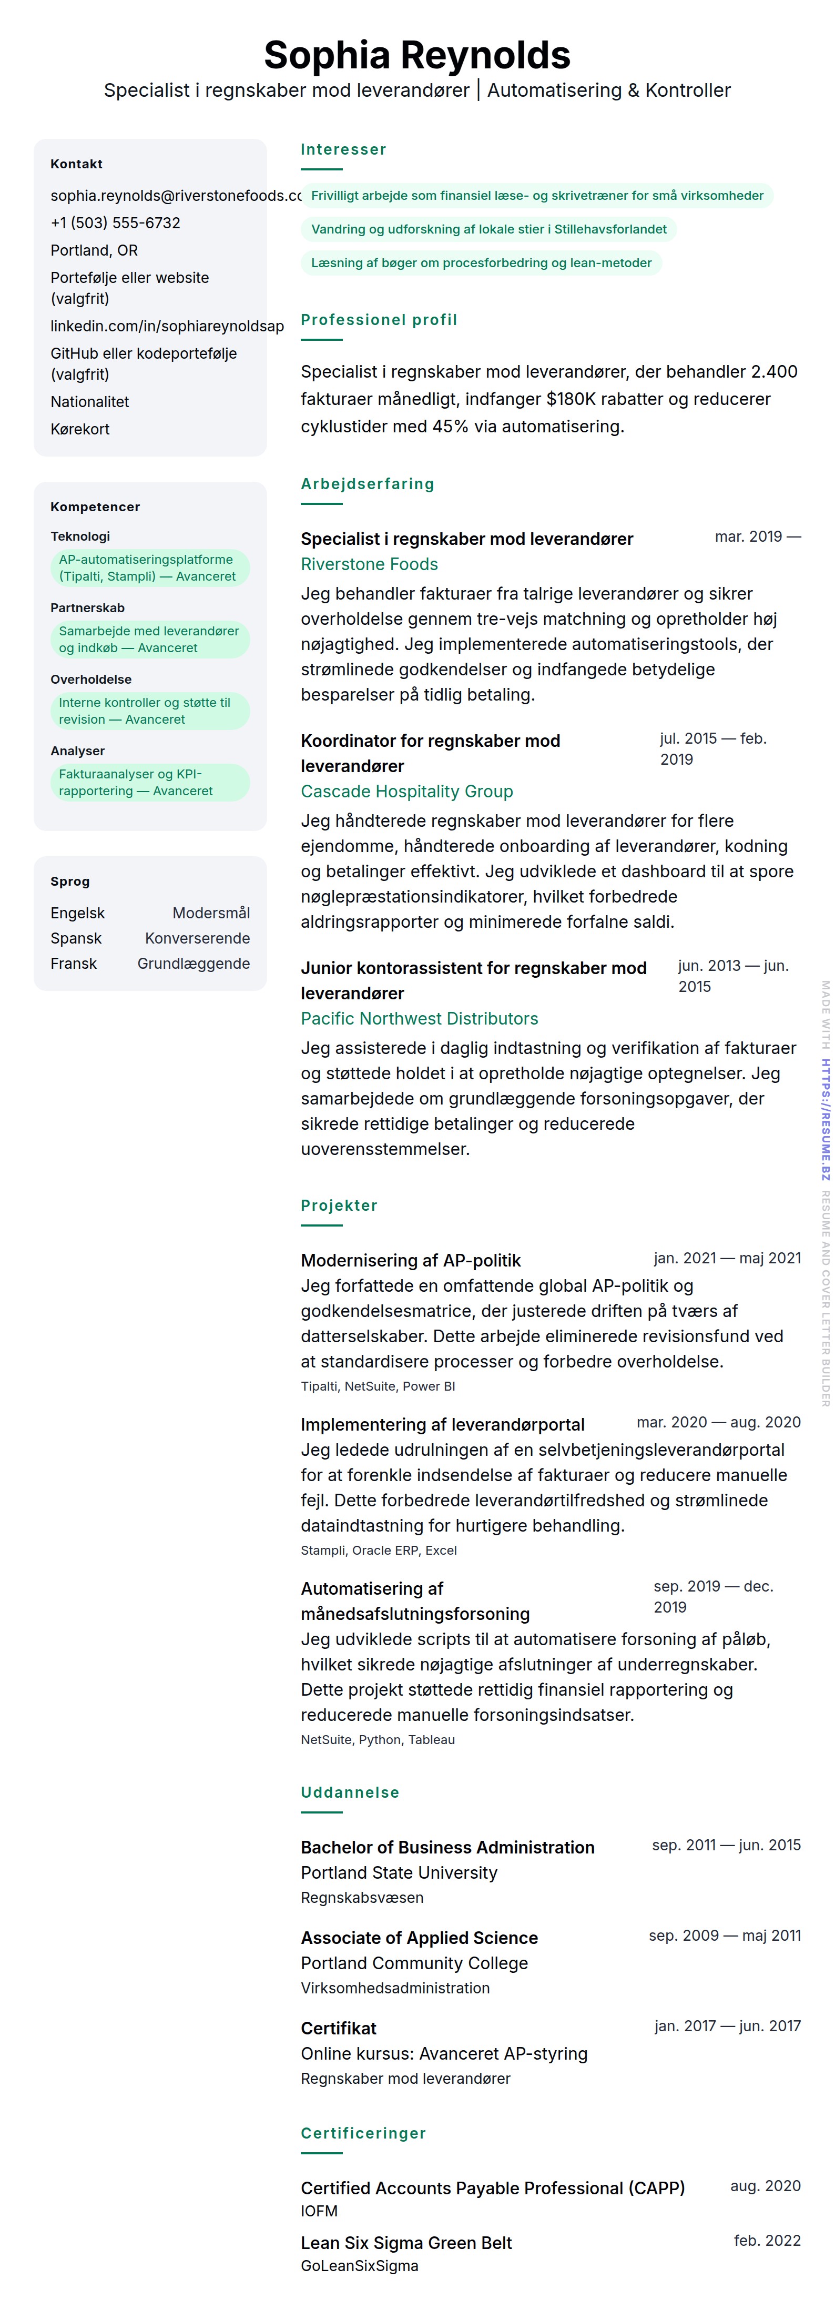Click the phone number +1 (503) 555-6732

(115, 222)
